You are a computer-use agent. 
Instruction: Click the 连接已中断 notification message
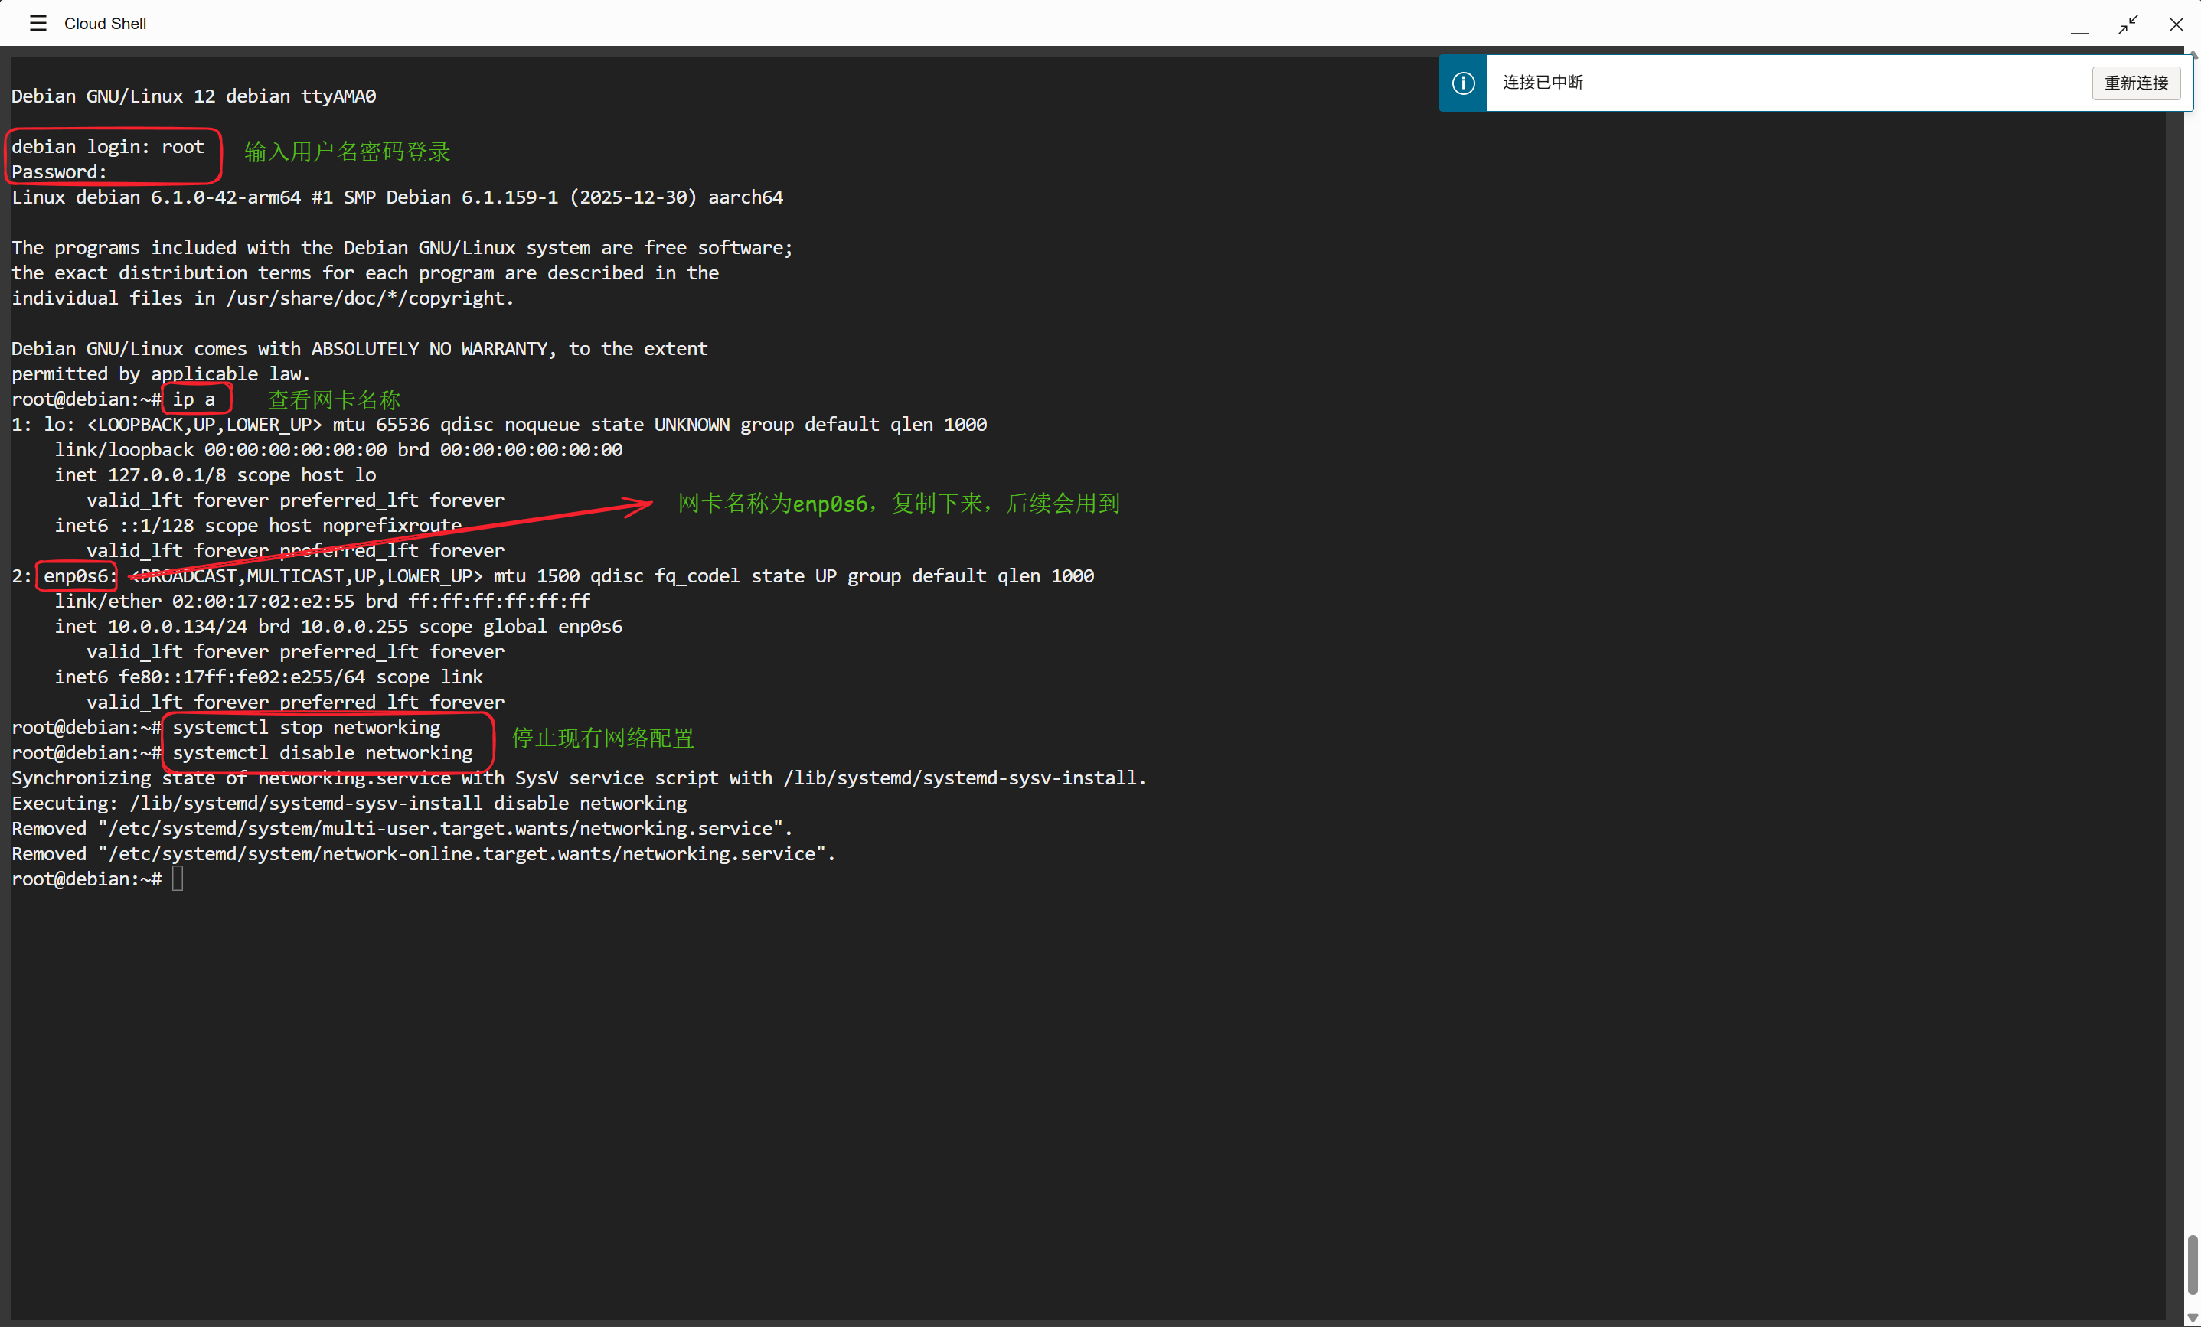coord(1543,82)
